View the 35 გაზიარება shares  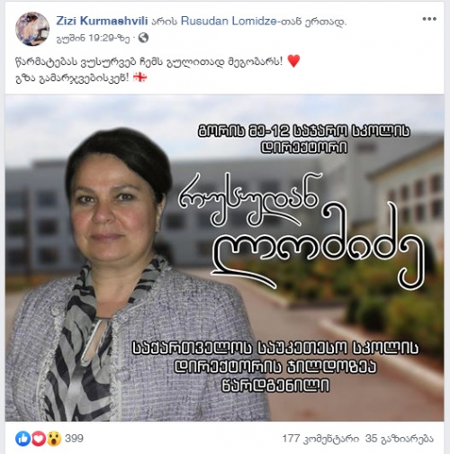(400, 439)
